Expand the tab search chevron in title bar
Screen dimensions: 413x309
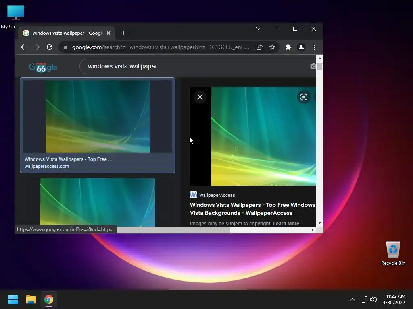258,29
